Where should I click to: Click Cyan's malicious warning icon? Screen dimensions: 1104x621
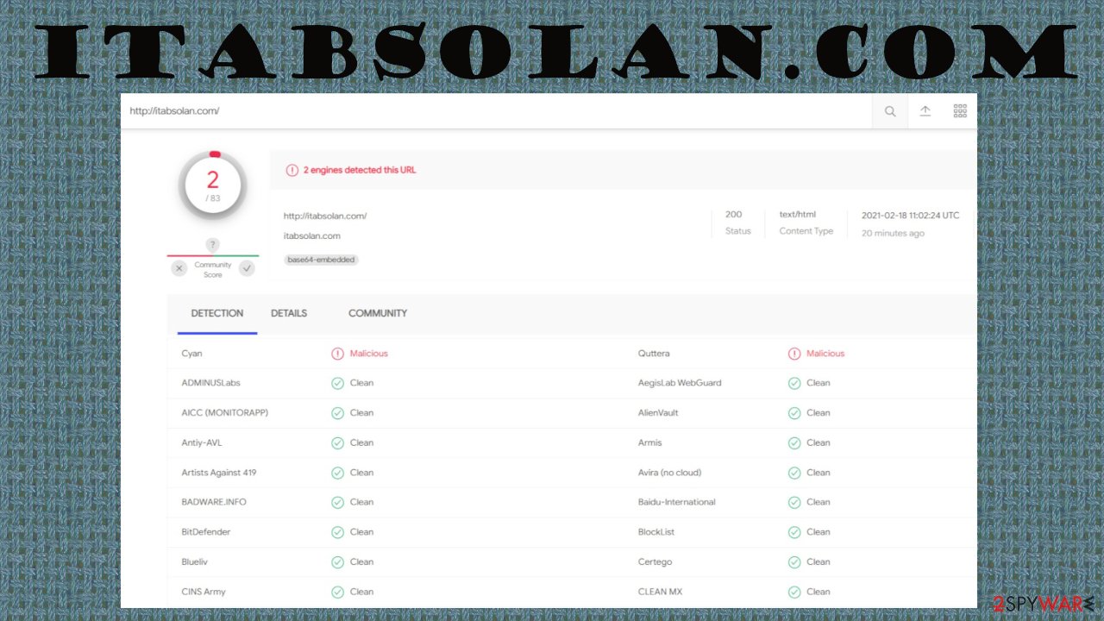click(x=338, y=354)
